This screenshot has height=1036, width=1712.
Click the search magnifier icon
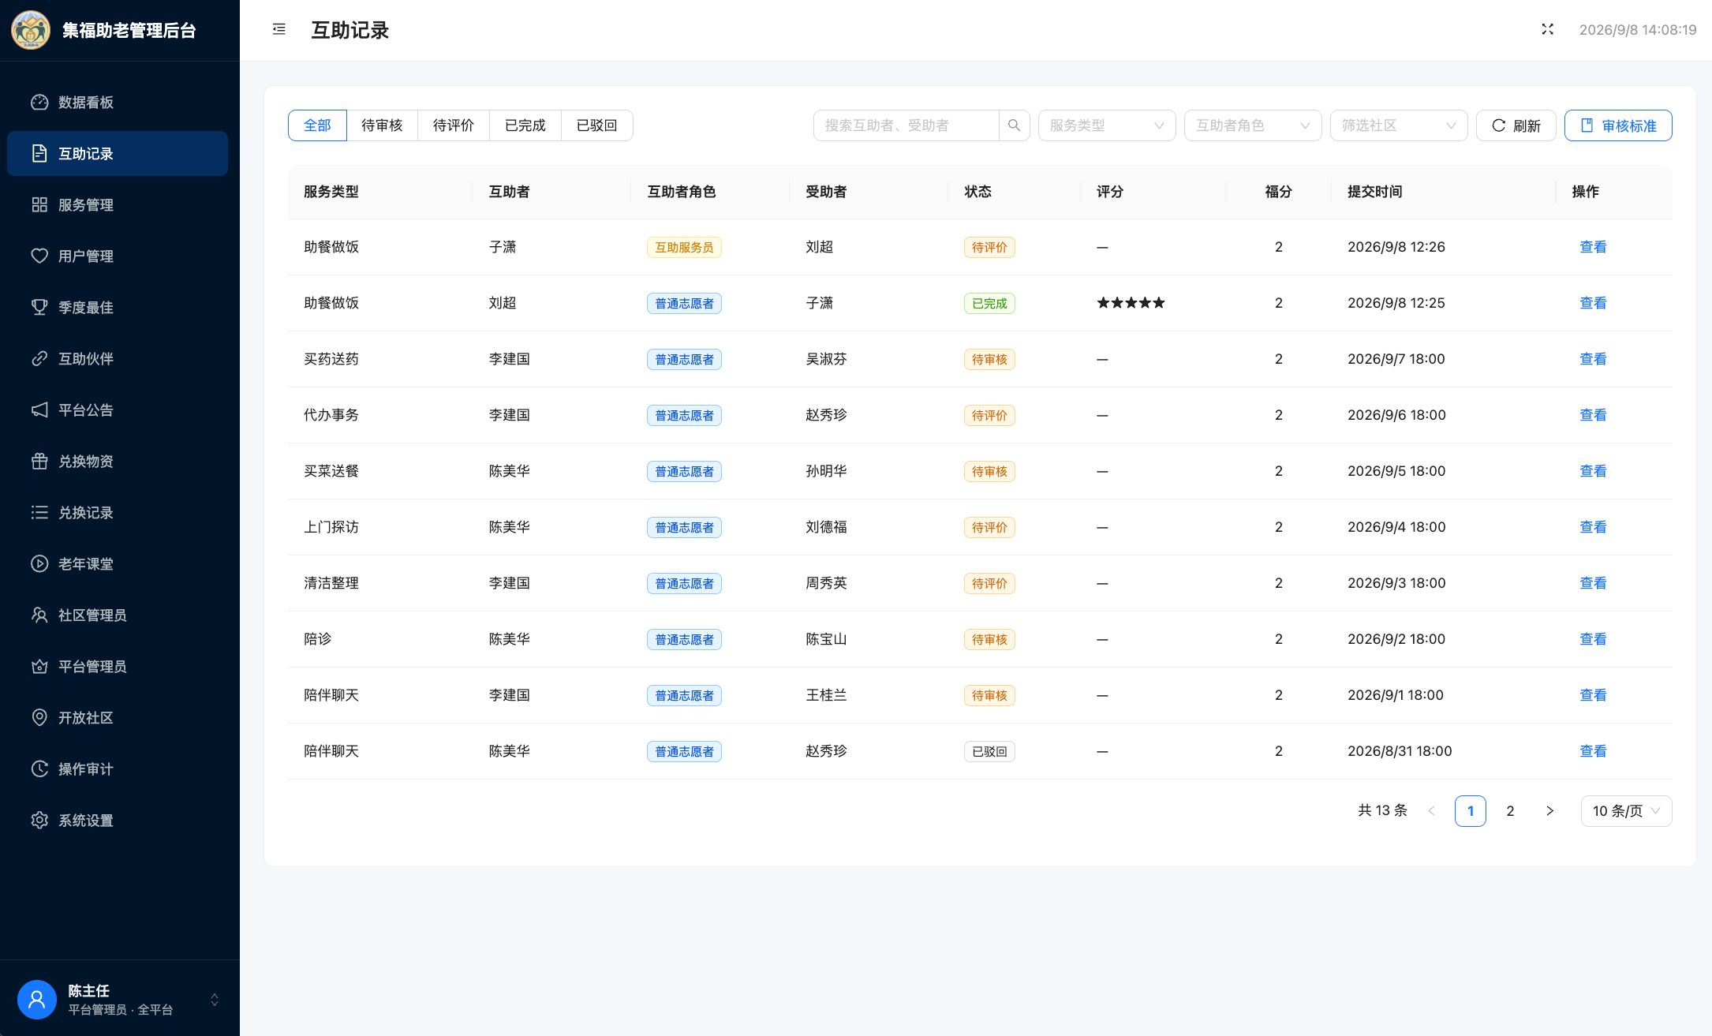1014,125
